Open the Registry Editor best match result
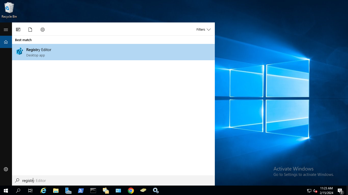348x195 pixels. coord(113,52)
